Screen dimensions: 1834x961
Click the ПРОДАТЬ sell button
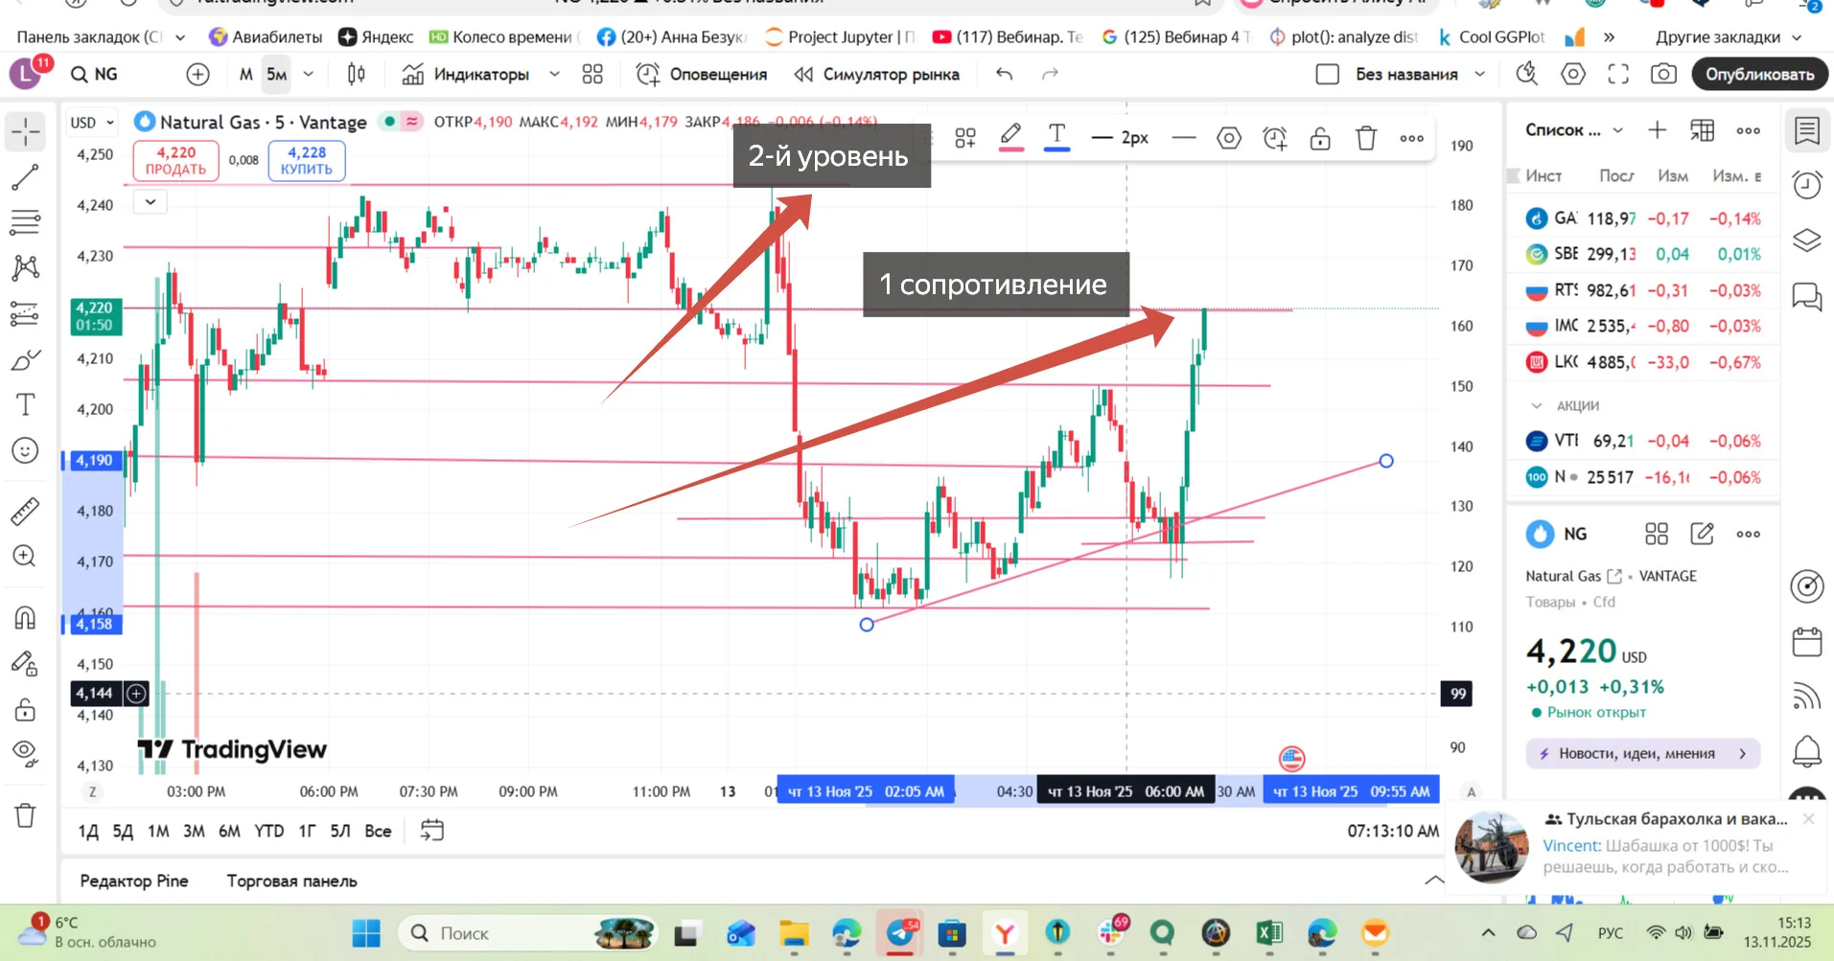[x=175, y=161]
